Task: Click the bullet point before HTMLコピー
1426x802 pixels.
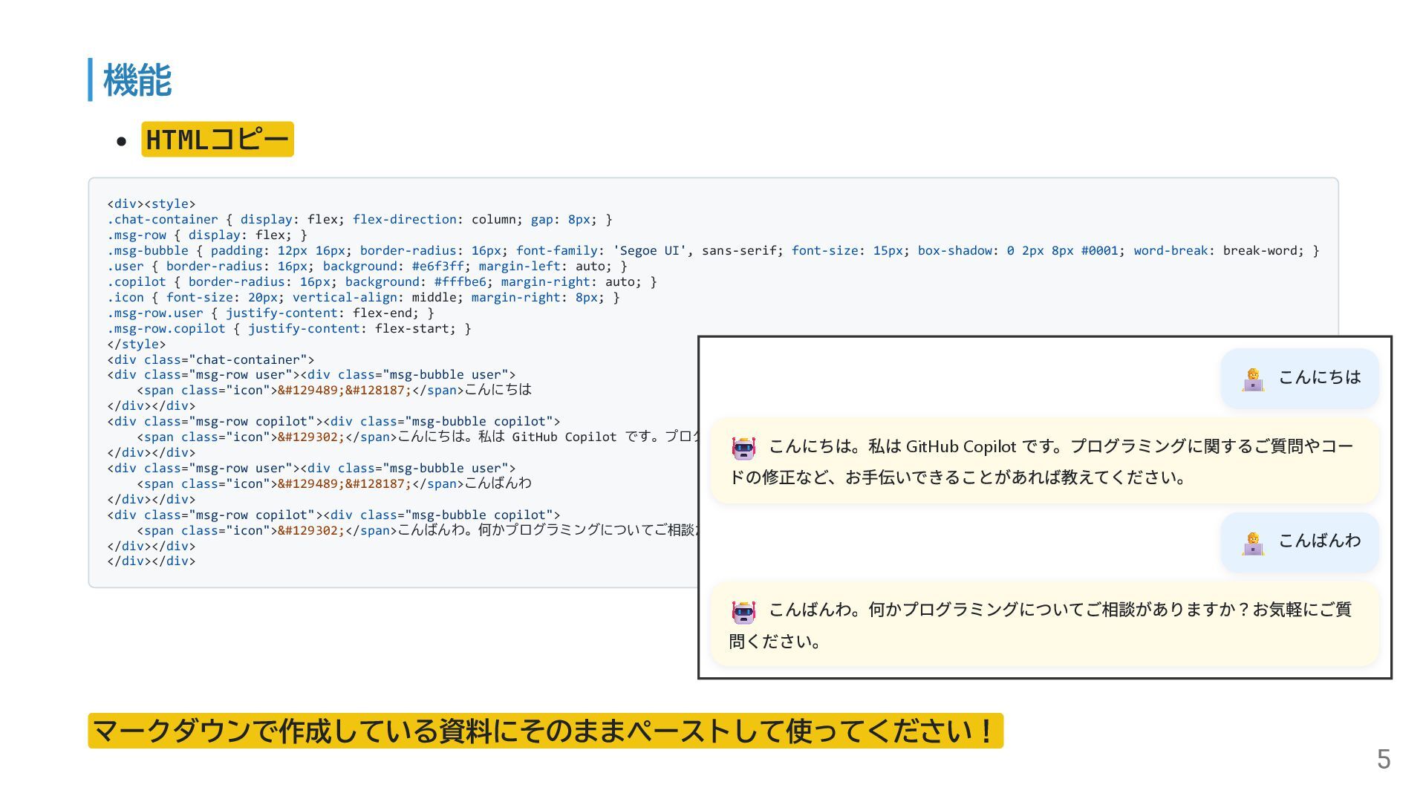Action: click(x=122, y=140)
